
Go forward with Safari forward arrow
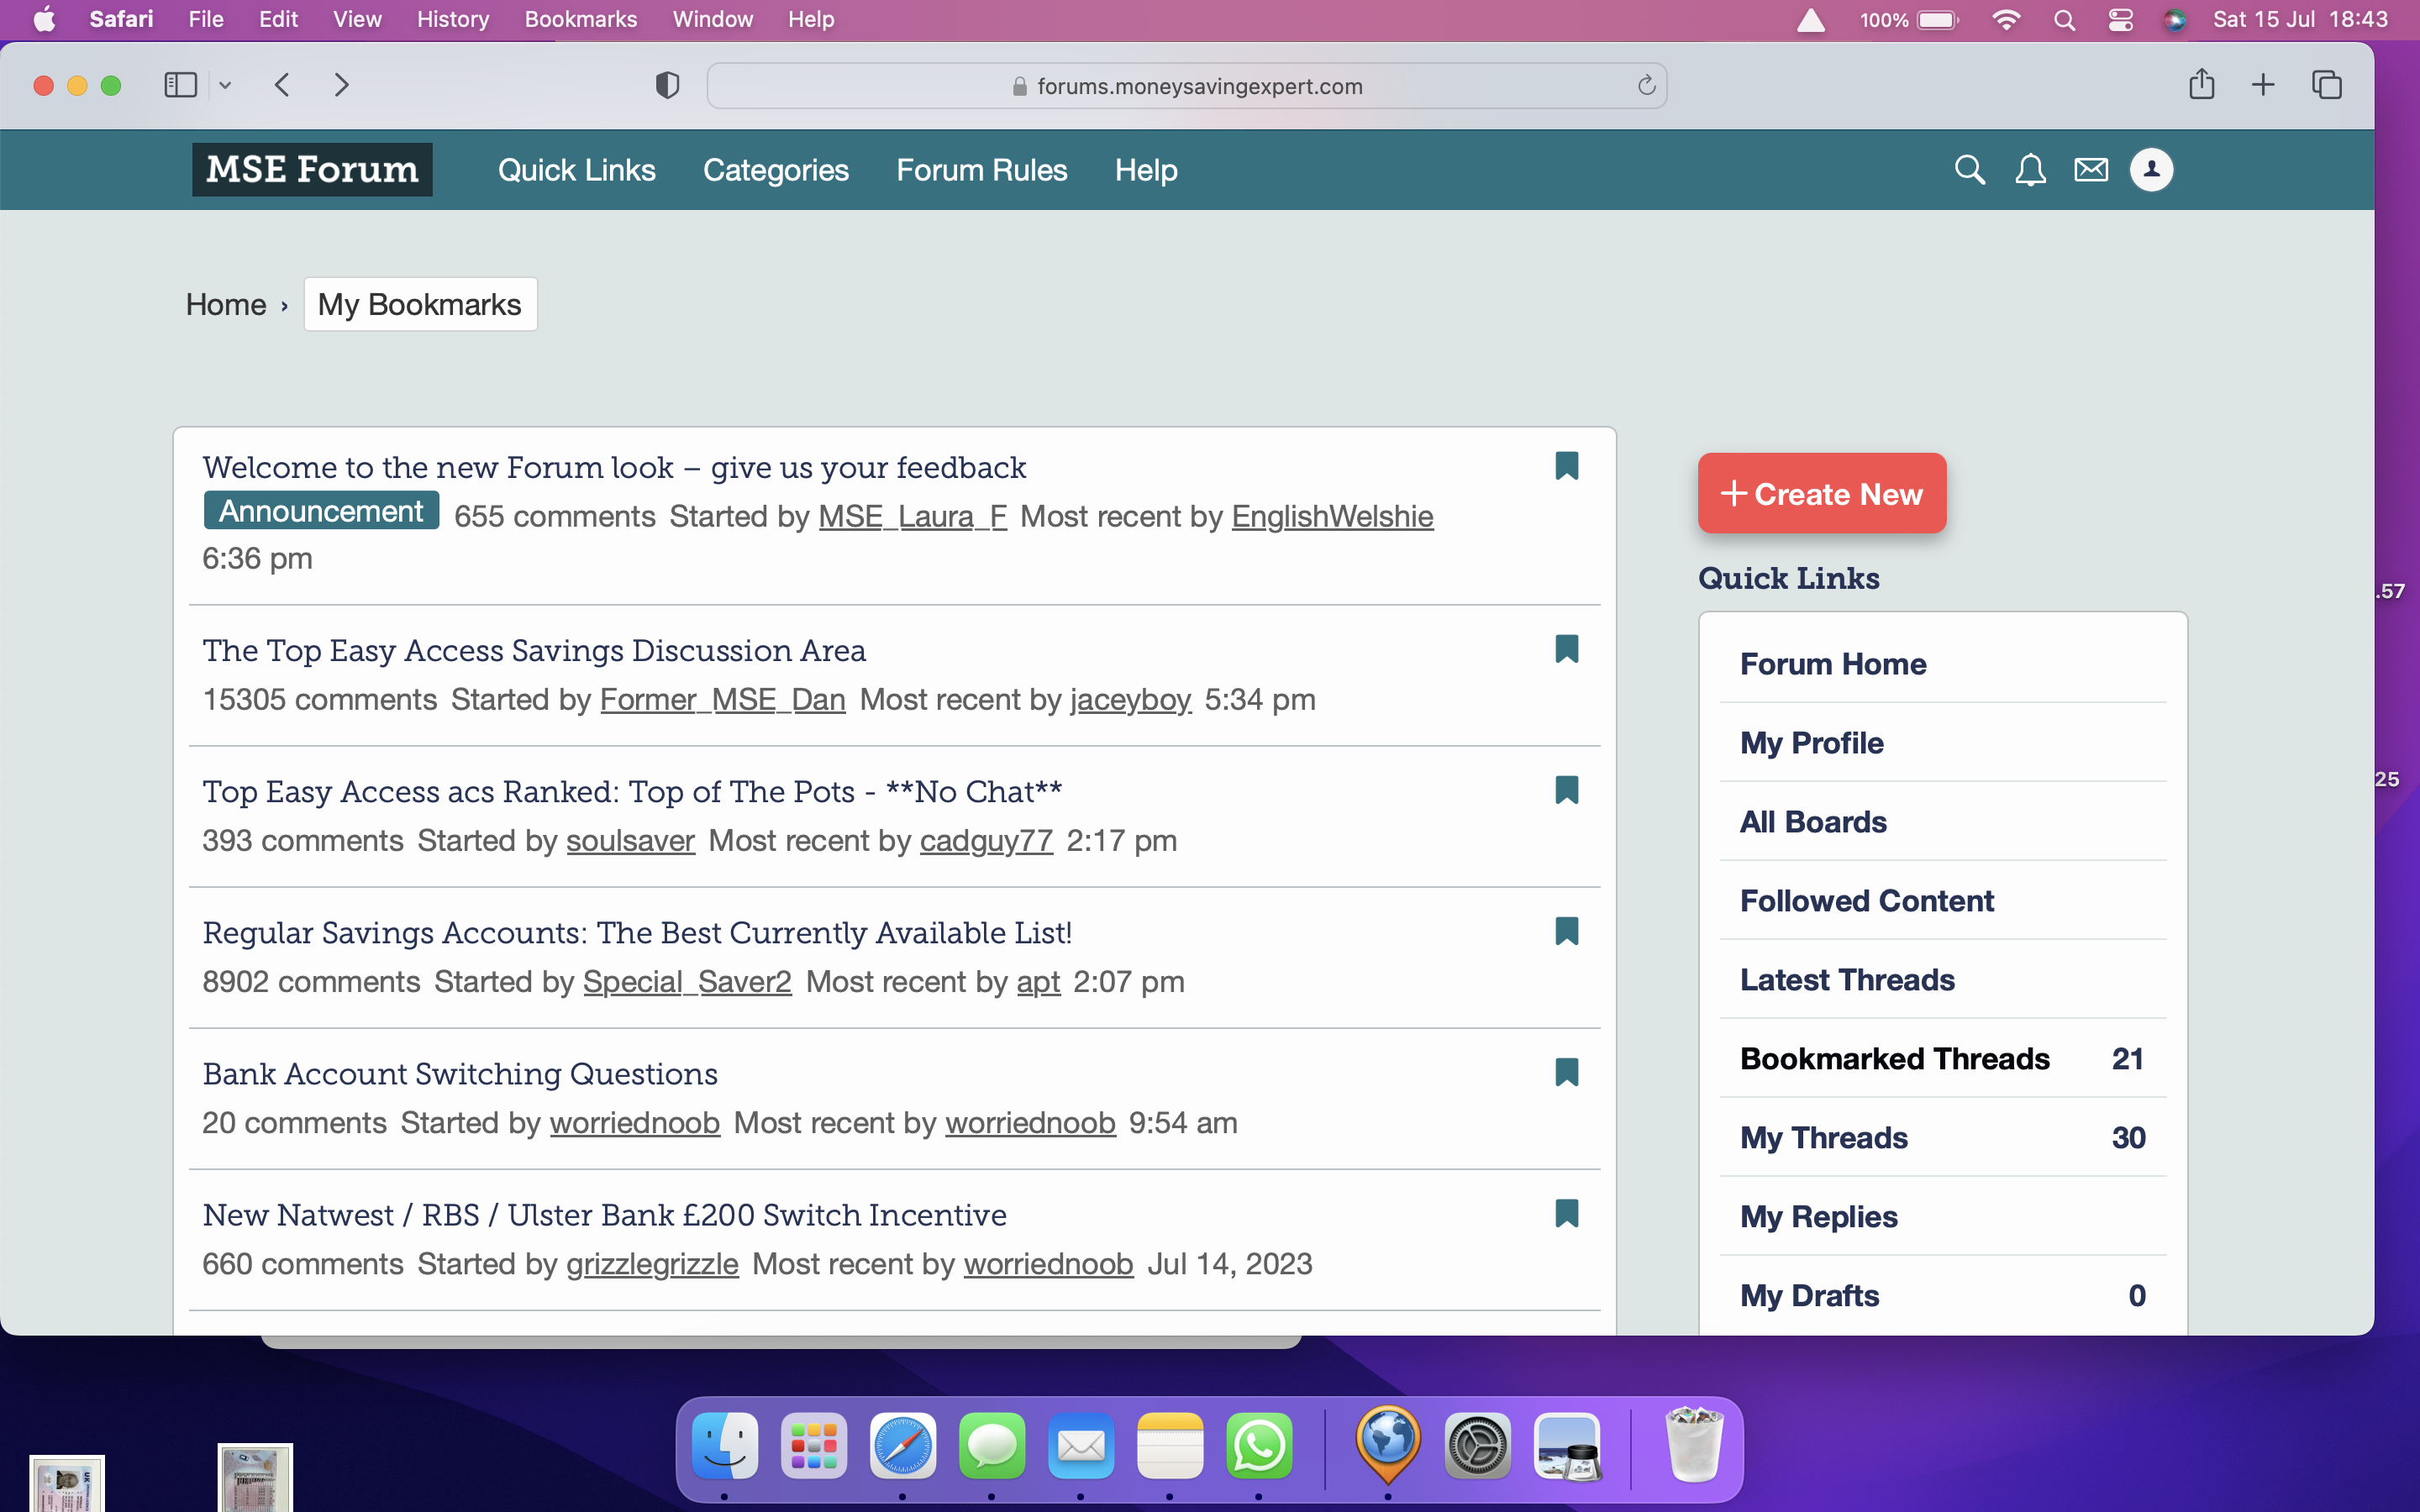(x=341, y=85)
